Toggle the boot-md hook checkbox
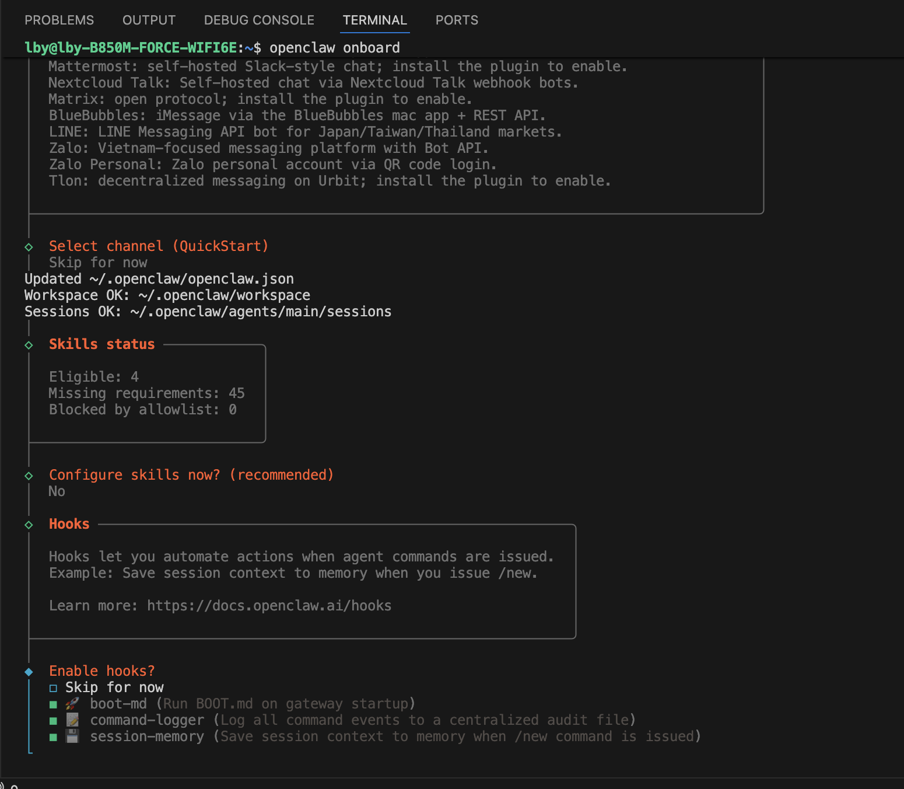The width and height of the screenshot is (904, 789). click(53, 704)
